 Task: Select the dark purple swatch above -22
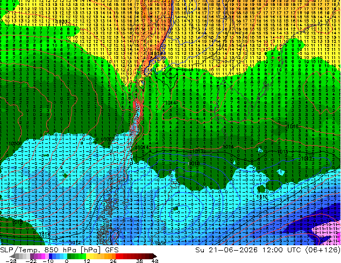point(32,256)
